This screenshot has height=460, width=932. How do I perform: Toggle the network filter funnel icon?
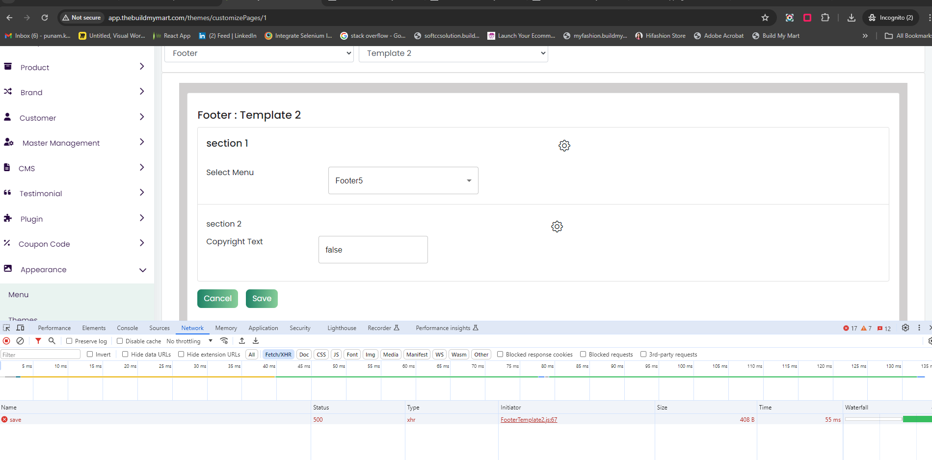(x=38, y=341)
